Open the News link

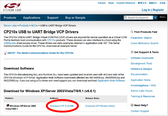pyautogui.click(x=111, y=3)
